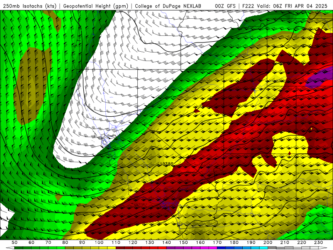
Task: Click the 210 value on the color scale
Action: click(285, 242)
